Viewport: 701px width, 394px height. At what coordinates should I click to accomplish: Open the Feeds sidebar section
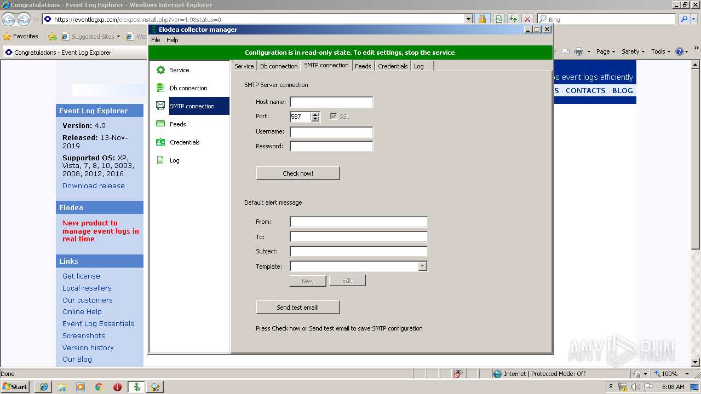pos(189,124)
